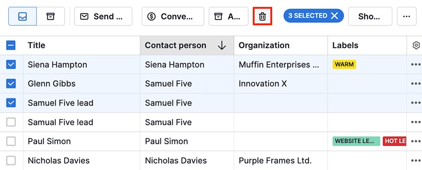Open more options for Siena Hampton row
Image resolution: width=422 pixels, height=170 pixels.
coord(416,64)
